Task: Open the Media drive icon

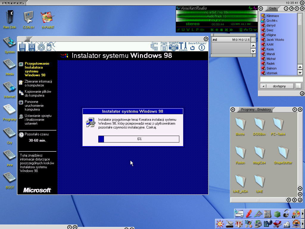Action: 10,67
